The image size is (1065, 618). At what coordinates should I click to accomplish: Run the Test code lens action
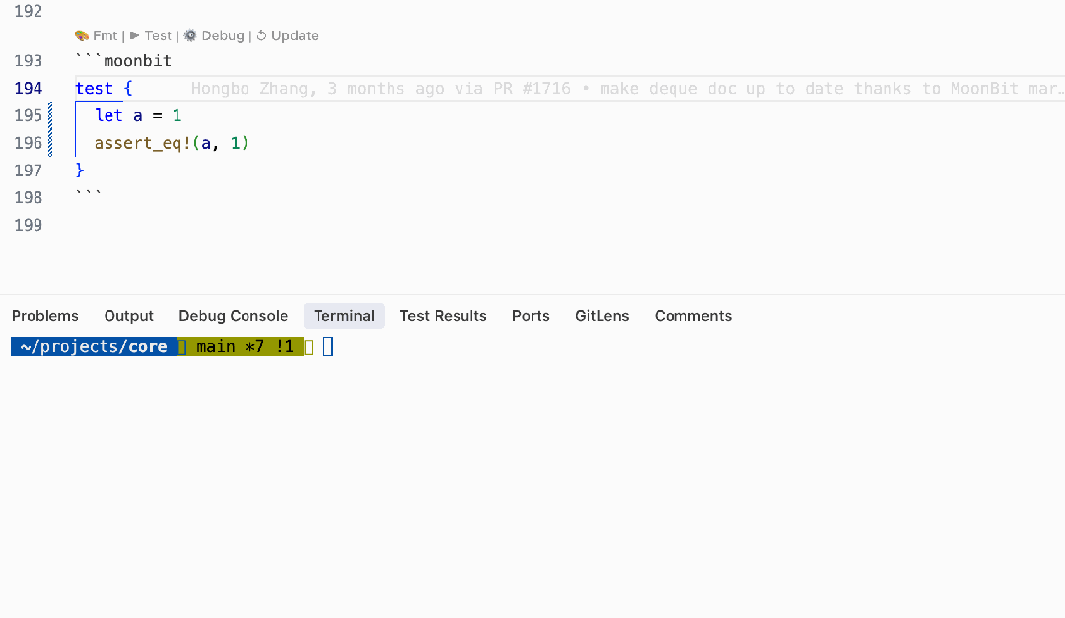coord(158,36)
